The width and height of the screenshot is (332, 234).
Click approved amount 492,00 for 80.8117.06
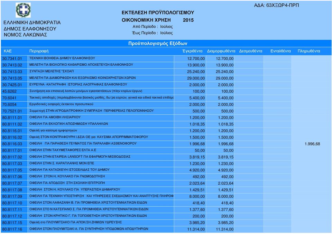pos(199,177)
